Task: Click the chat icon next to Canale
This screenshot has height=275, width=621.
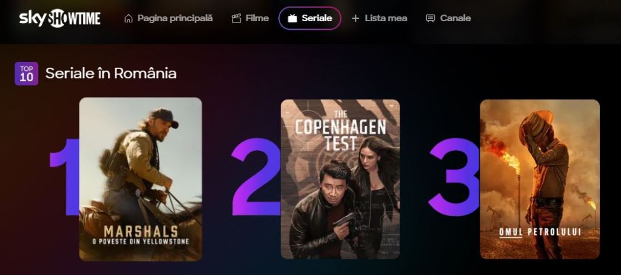Action: (x=431, y=18)
